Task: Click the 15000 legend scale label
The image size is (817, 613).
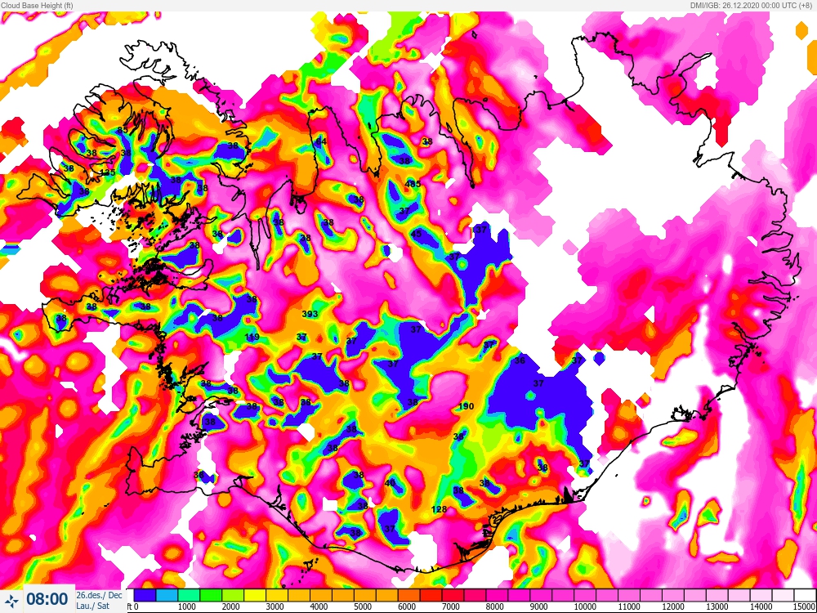Action: 805,606
